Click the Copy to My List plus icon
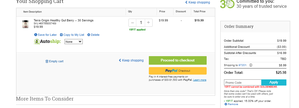Image resolution: width=299 pixels, height=108 pixels. (x=61, y=35)
